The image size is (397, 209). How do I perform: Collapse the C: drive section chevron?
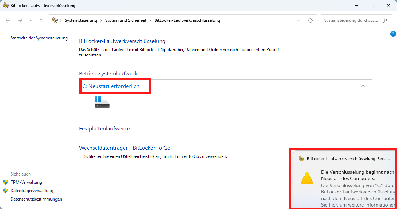363,86
